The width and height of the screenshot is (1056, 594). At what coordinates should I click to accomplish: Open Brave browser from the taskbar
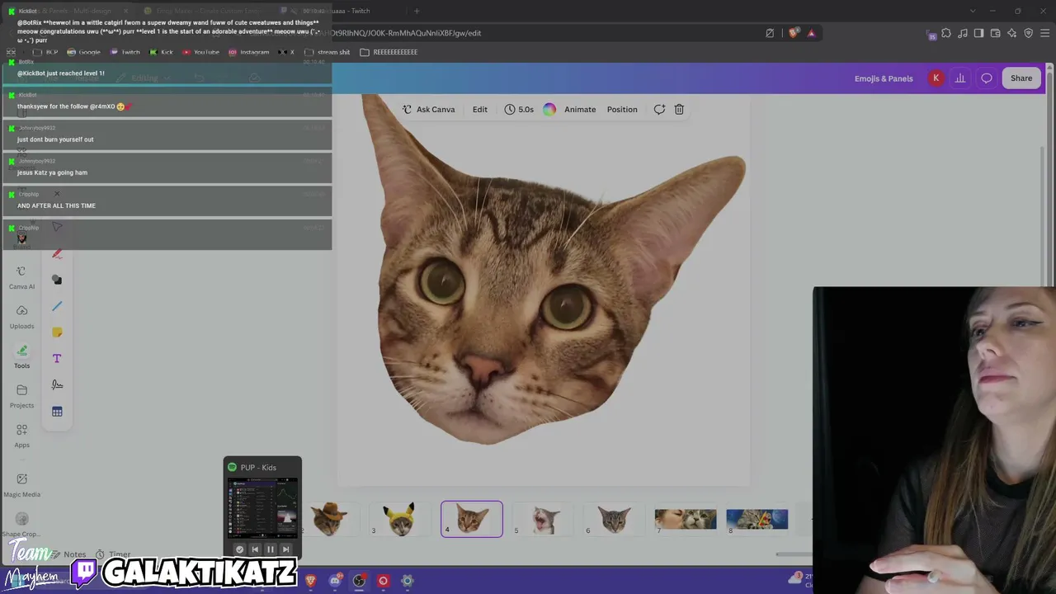pos(311,581)
